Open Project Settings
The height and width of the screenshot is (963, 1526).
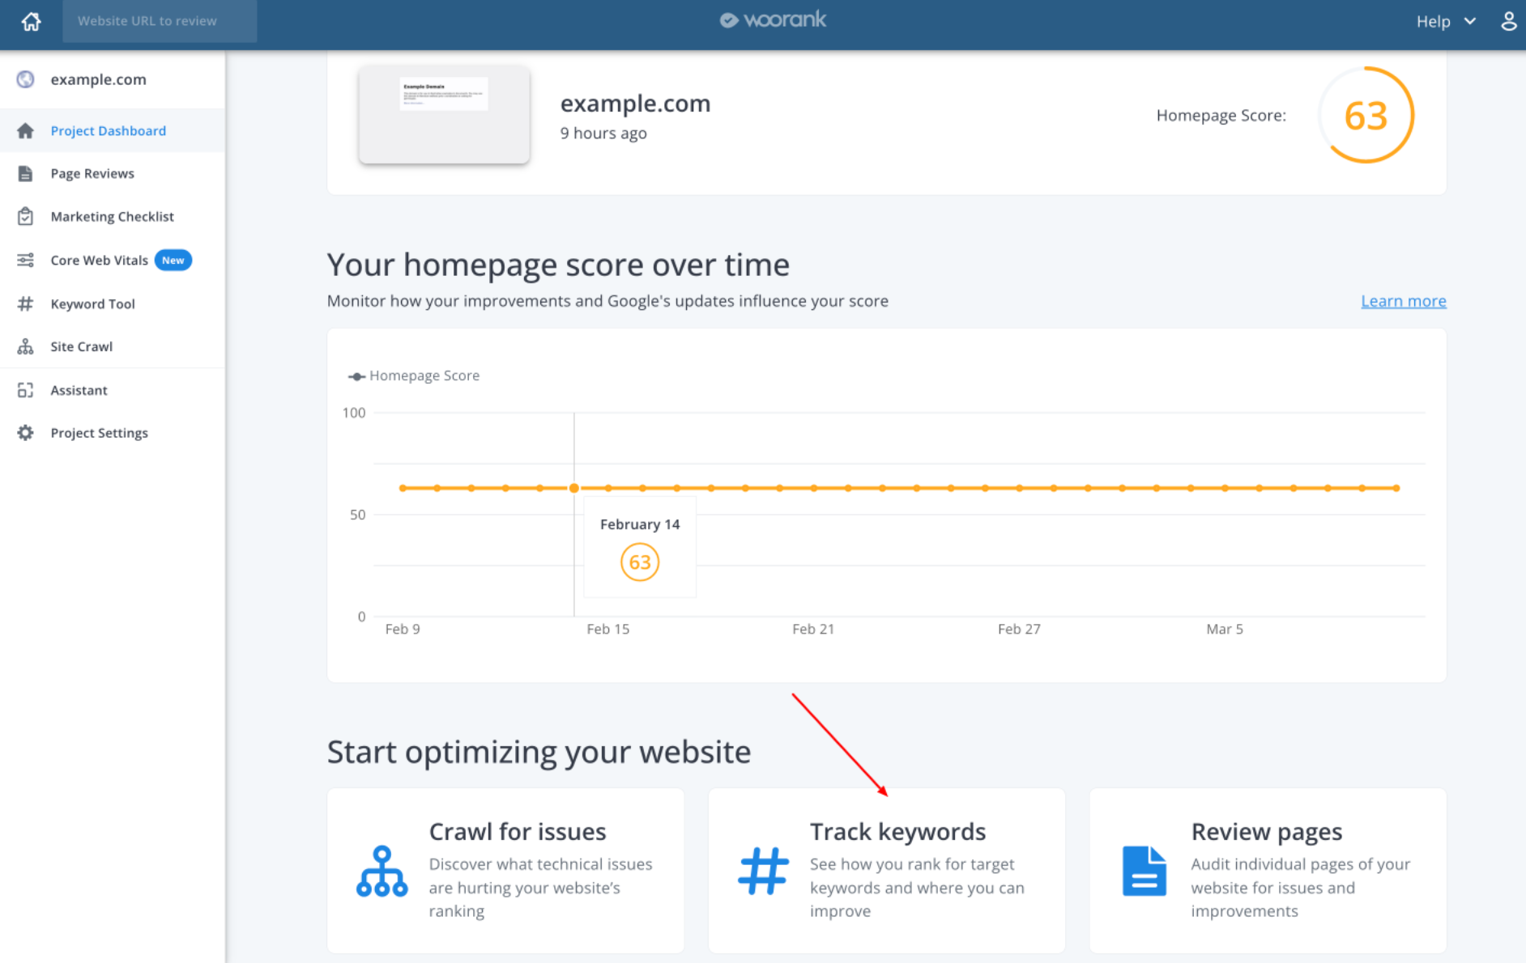click(x=113, y=433)
